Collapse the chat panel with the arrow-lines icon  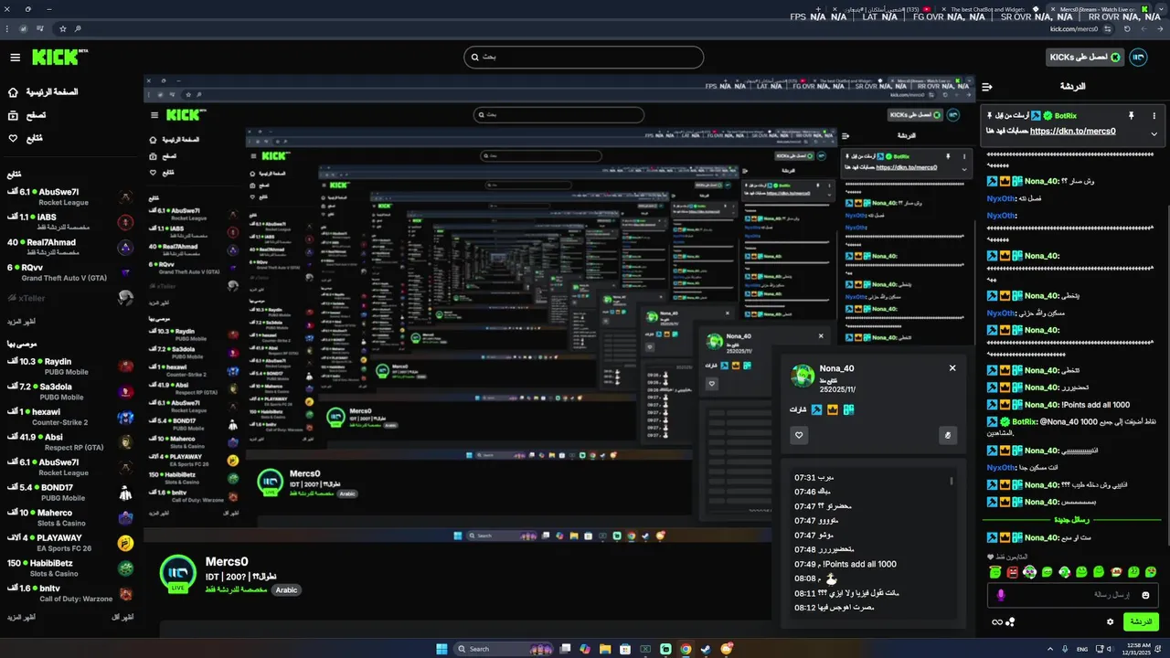tap(987, 87)
